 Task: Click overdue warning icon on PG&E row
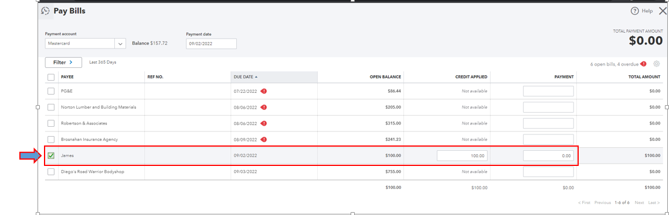pyautogui.click(x=264, y=91)
